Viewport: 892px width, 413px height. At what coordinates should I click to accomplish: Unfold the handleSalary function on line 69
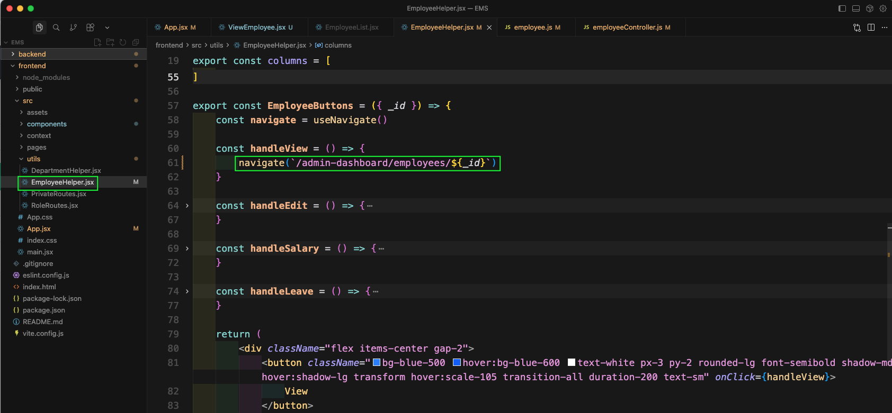(187, 249)
